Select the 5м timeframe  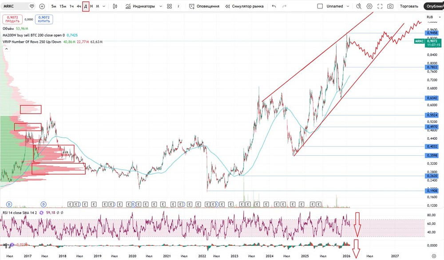click(x=54, y=6)
